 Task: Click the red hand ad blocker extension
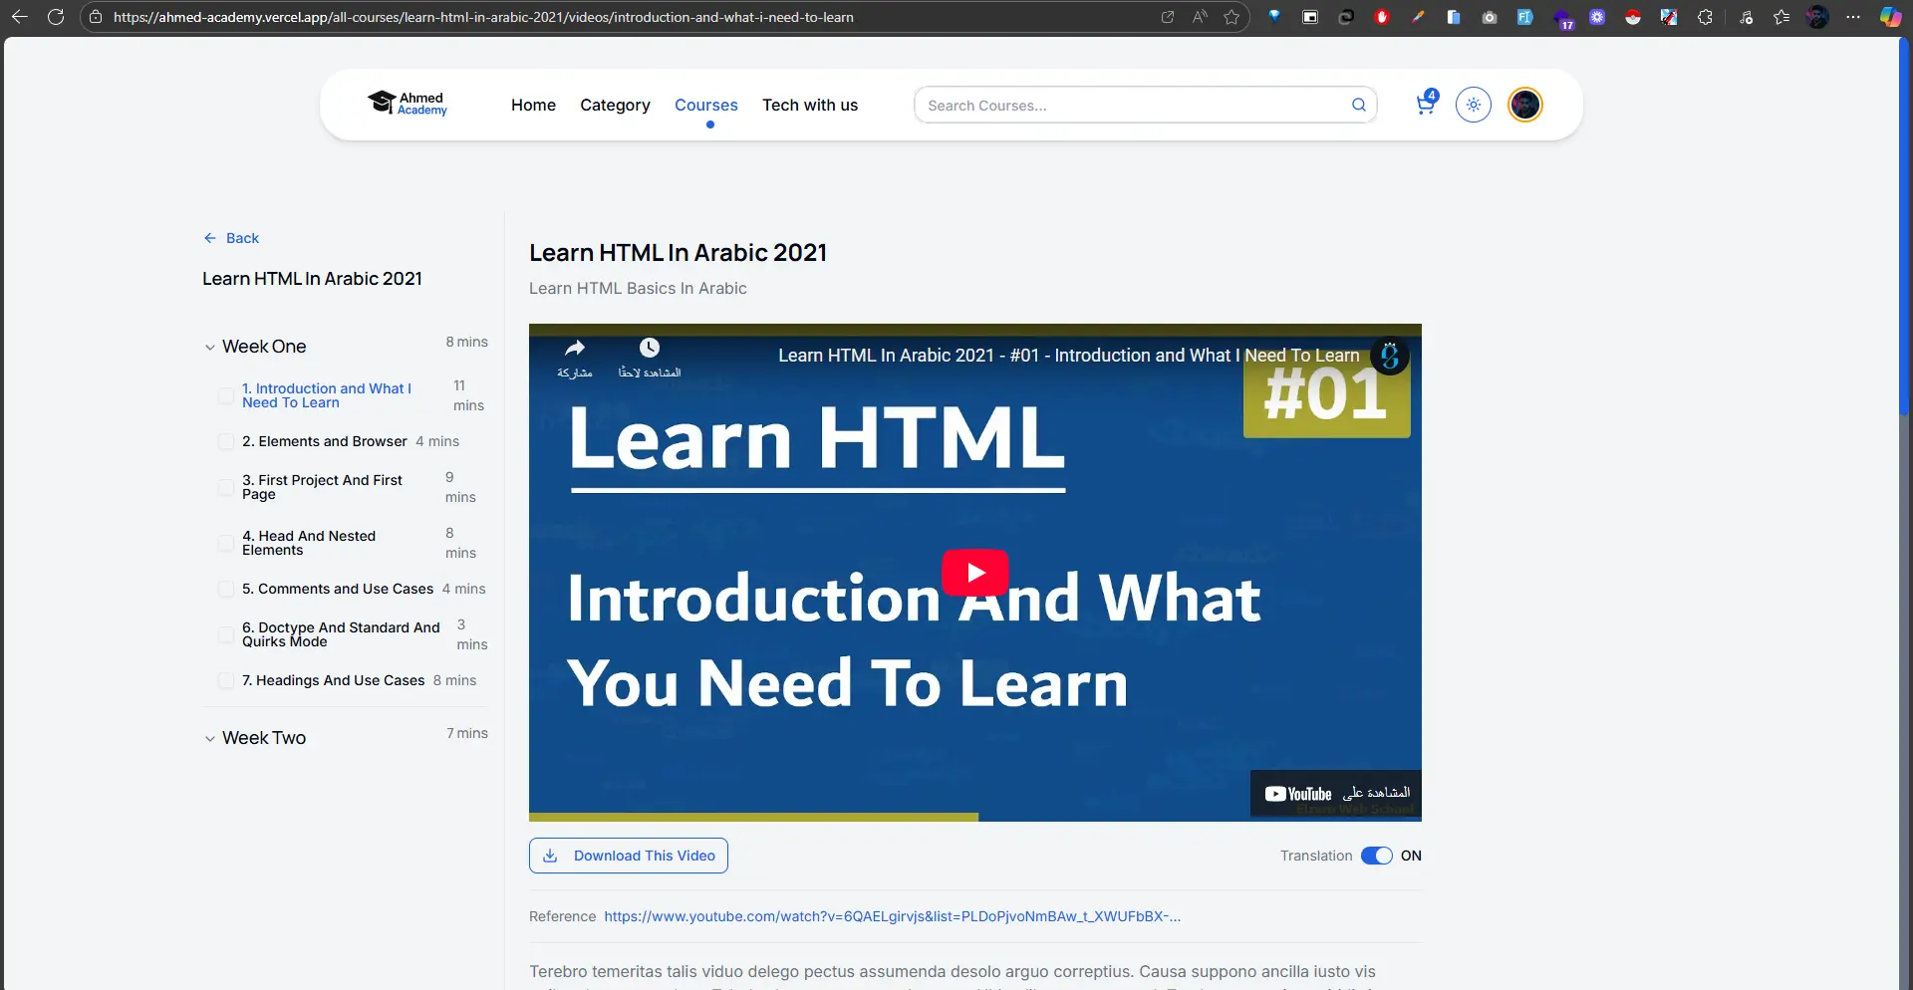[1382, 17]
